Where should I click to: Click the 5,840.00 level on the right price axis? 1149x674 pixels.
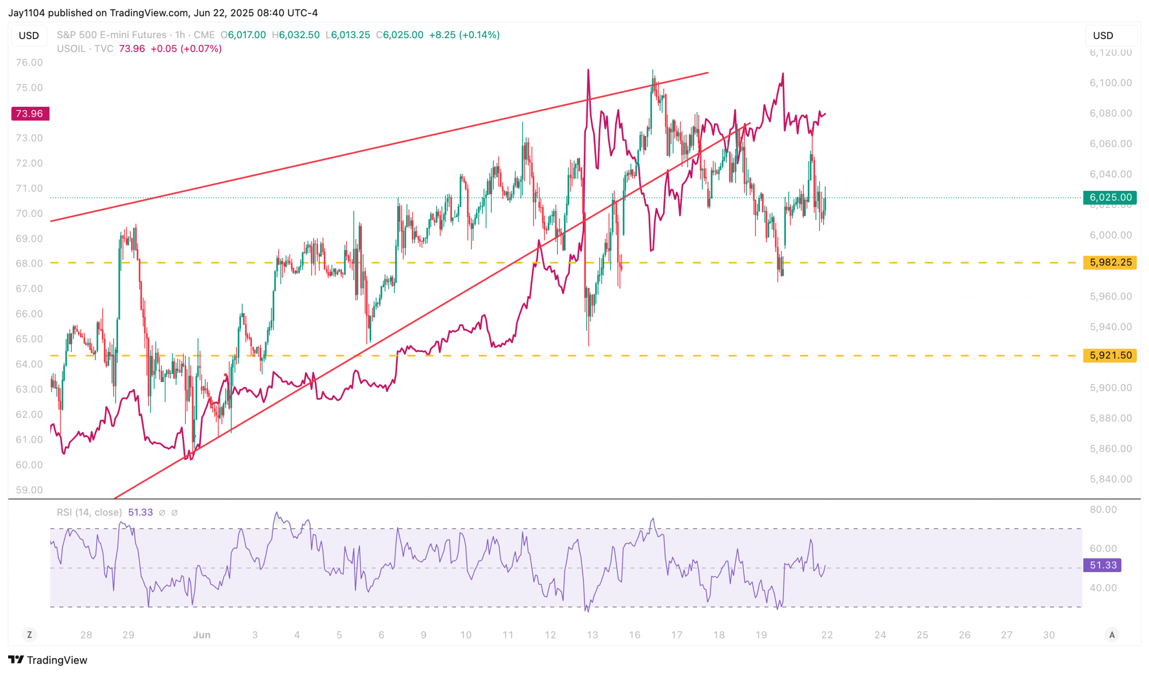(x=1110, y=479)
